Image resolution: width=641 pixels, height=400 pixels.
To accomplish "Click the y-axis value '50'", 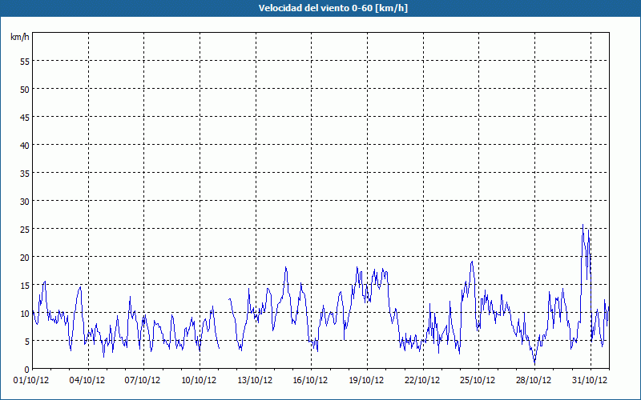I will (x=25, y=89).
